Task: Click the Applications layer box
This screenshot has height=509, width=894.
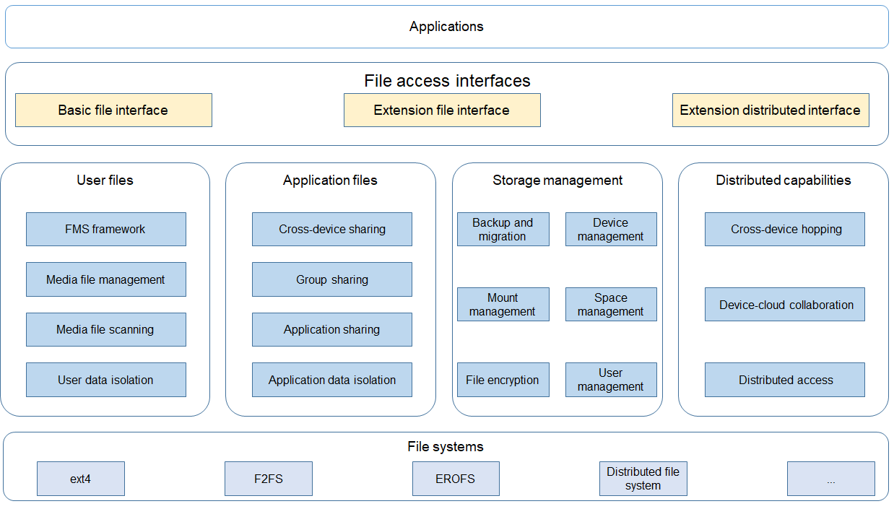Action: [x=447, y=27]
